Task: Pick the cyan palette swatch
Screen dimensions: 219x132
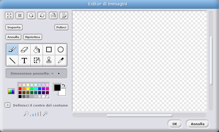Action: click(36, 89)
